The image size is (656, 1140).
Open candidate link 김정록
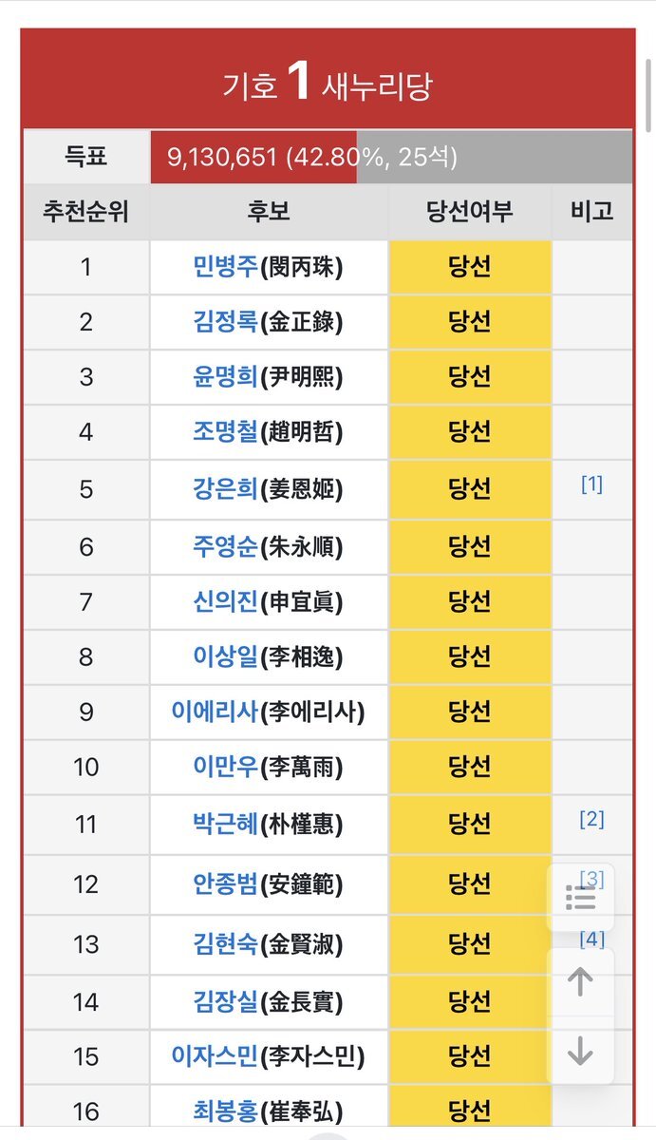(x=225, y=322)
